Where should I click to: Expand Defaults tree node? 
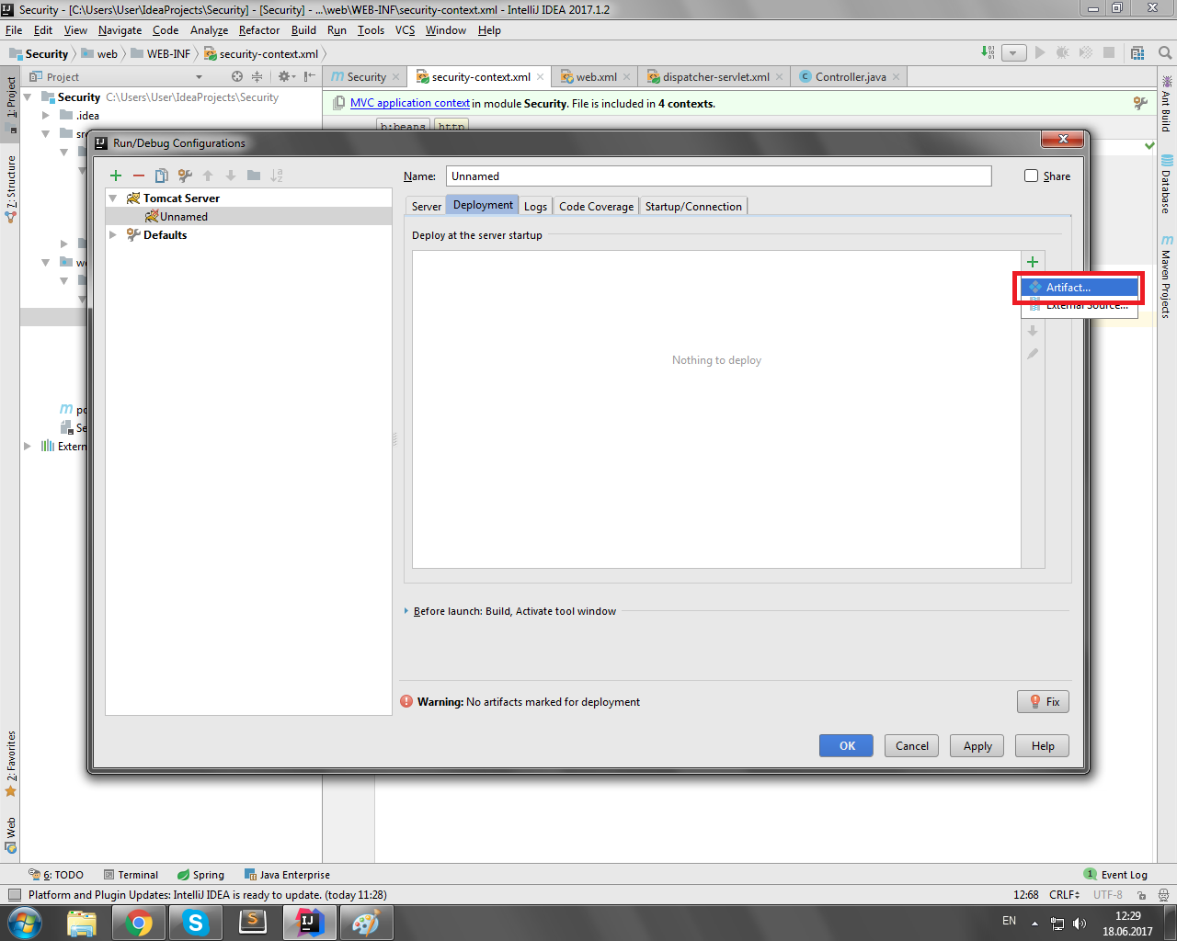[113, 235]
